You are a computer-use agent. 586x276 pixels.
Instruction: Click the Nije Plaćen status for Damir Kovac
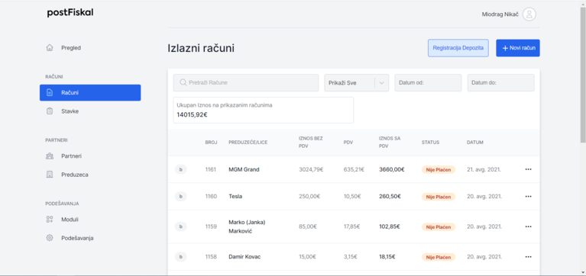click(x=439, y=257)
